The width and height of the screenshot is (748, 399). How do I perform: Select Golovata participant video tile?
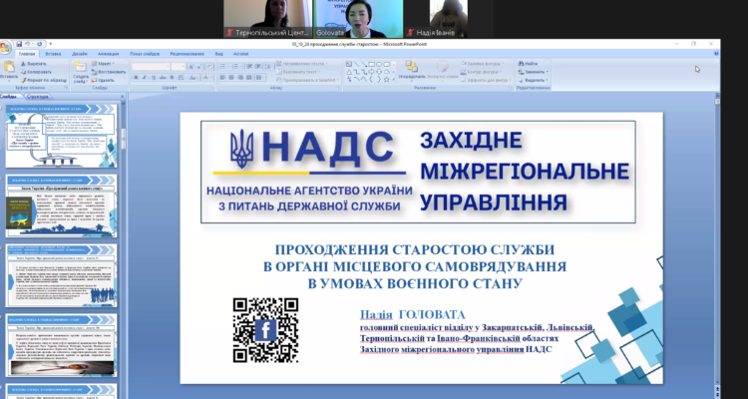358,19
